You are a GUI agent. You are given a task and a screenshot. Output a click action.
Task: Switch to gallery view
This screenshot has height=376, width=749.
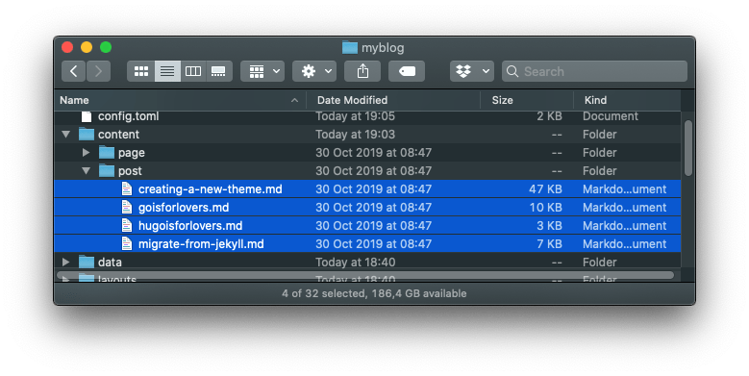(x=219, y=71)
